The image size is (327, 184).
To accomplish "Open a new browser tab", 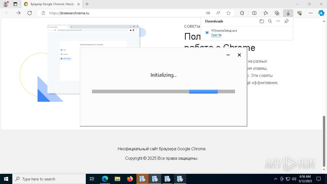I will (87, 4).
